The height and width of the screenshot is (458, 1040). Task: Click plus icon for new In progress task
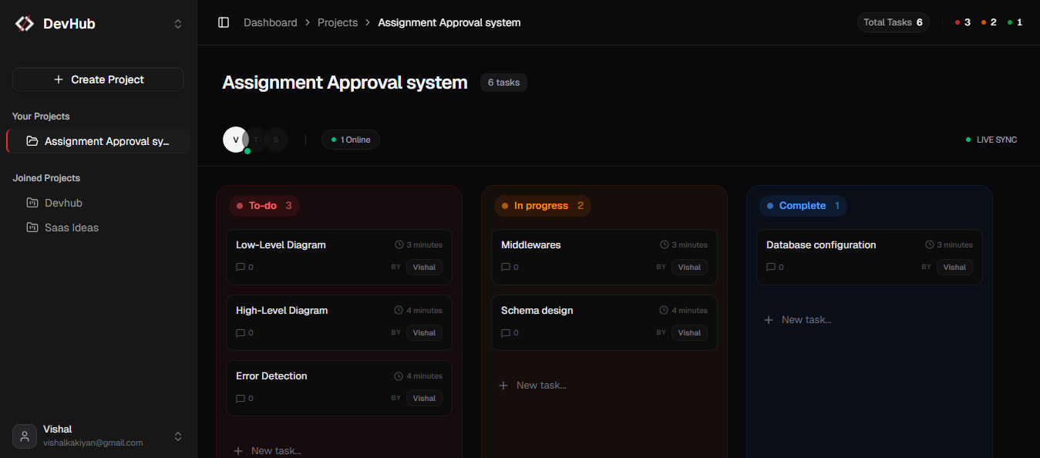(503, 385)
